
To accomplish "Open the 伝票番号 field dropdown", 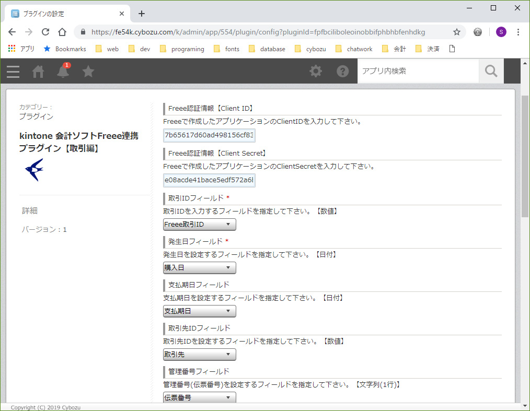I will 200,397.
